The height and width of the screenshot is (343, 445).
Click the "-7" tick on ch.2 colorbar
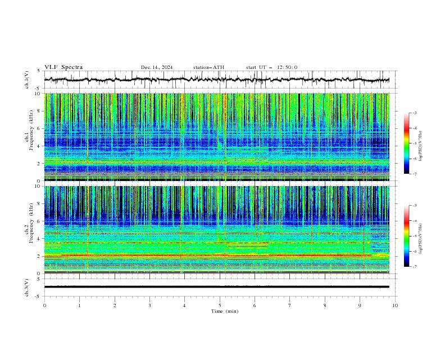(415, 267)
